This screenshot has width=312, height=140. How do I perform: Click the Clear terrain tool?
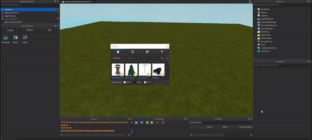pos(25,39)
